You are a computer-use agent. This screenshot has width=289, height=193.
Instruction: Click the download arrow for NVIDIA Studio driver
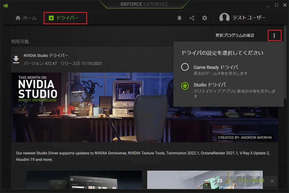click(16, 59)
